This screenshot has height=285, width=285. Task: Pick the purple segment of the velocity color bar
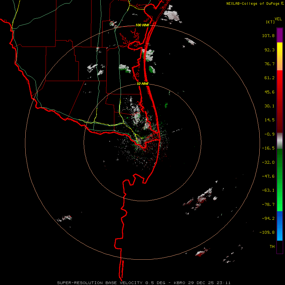pyautogui.click(x=280, y=35)
